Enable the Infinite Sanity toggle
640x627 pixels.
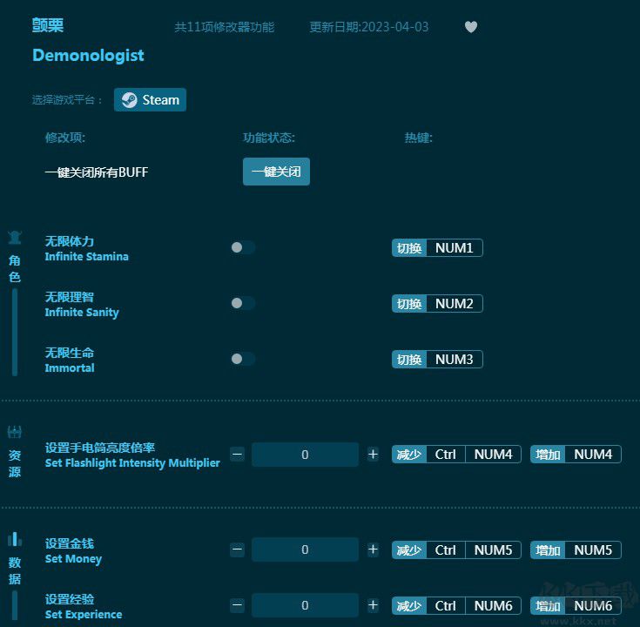tap(243, 303)
